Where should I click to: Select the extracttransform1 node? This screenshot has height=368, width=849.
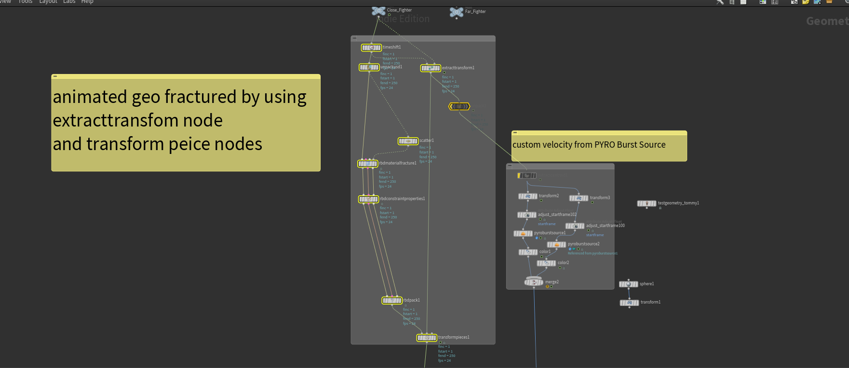tap(431, 68)
